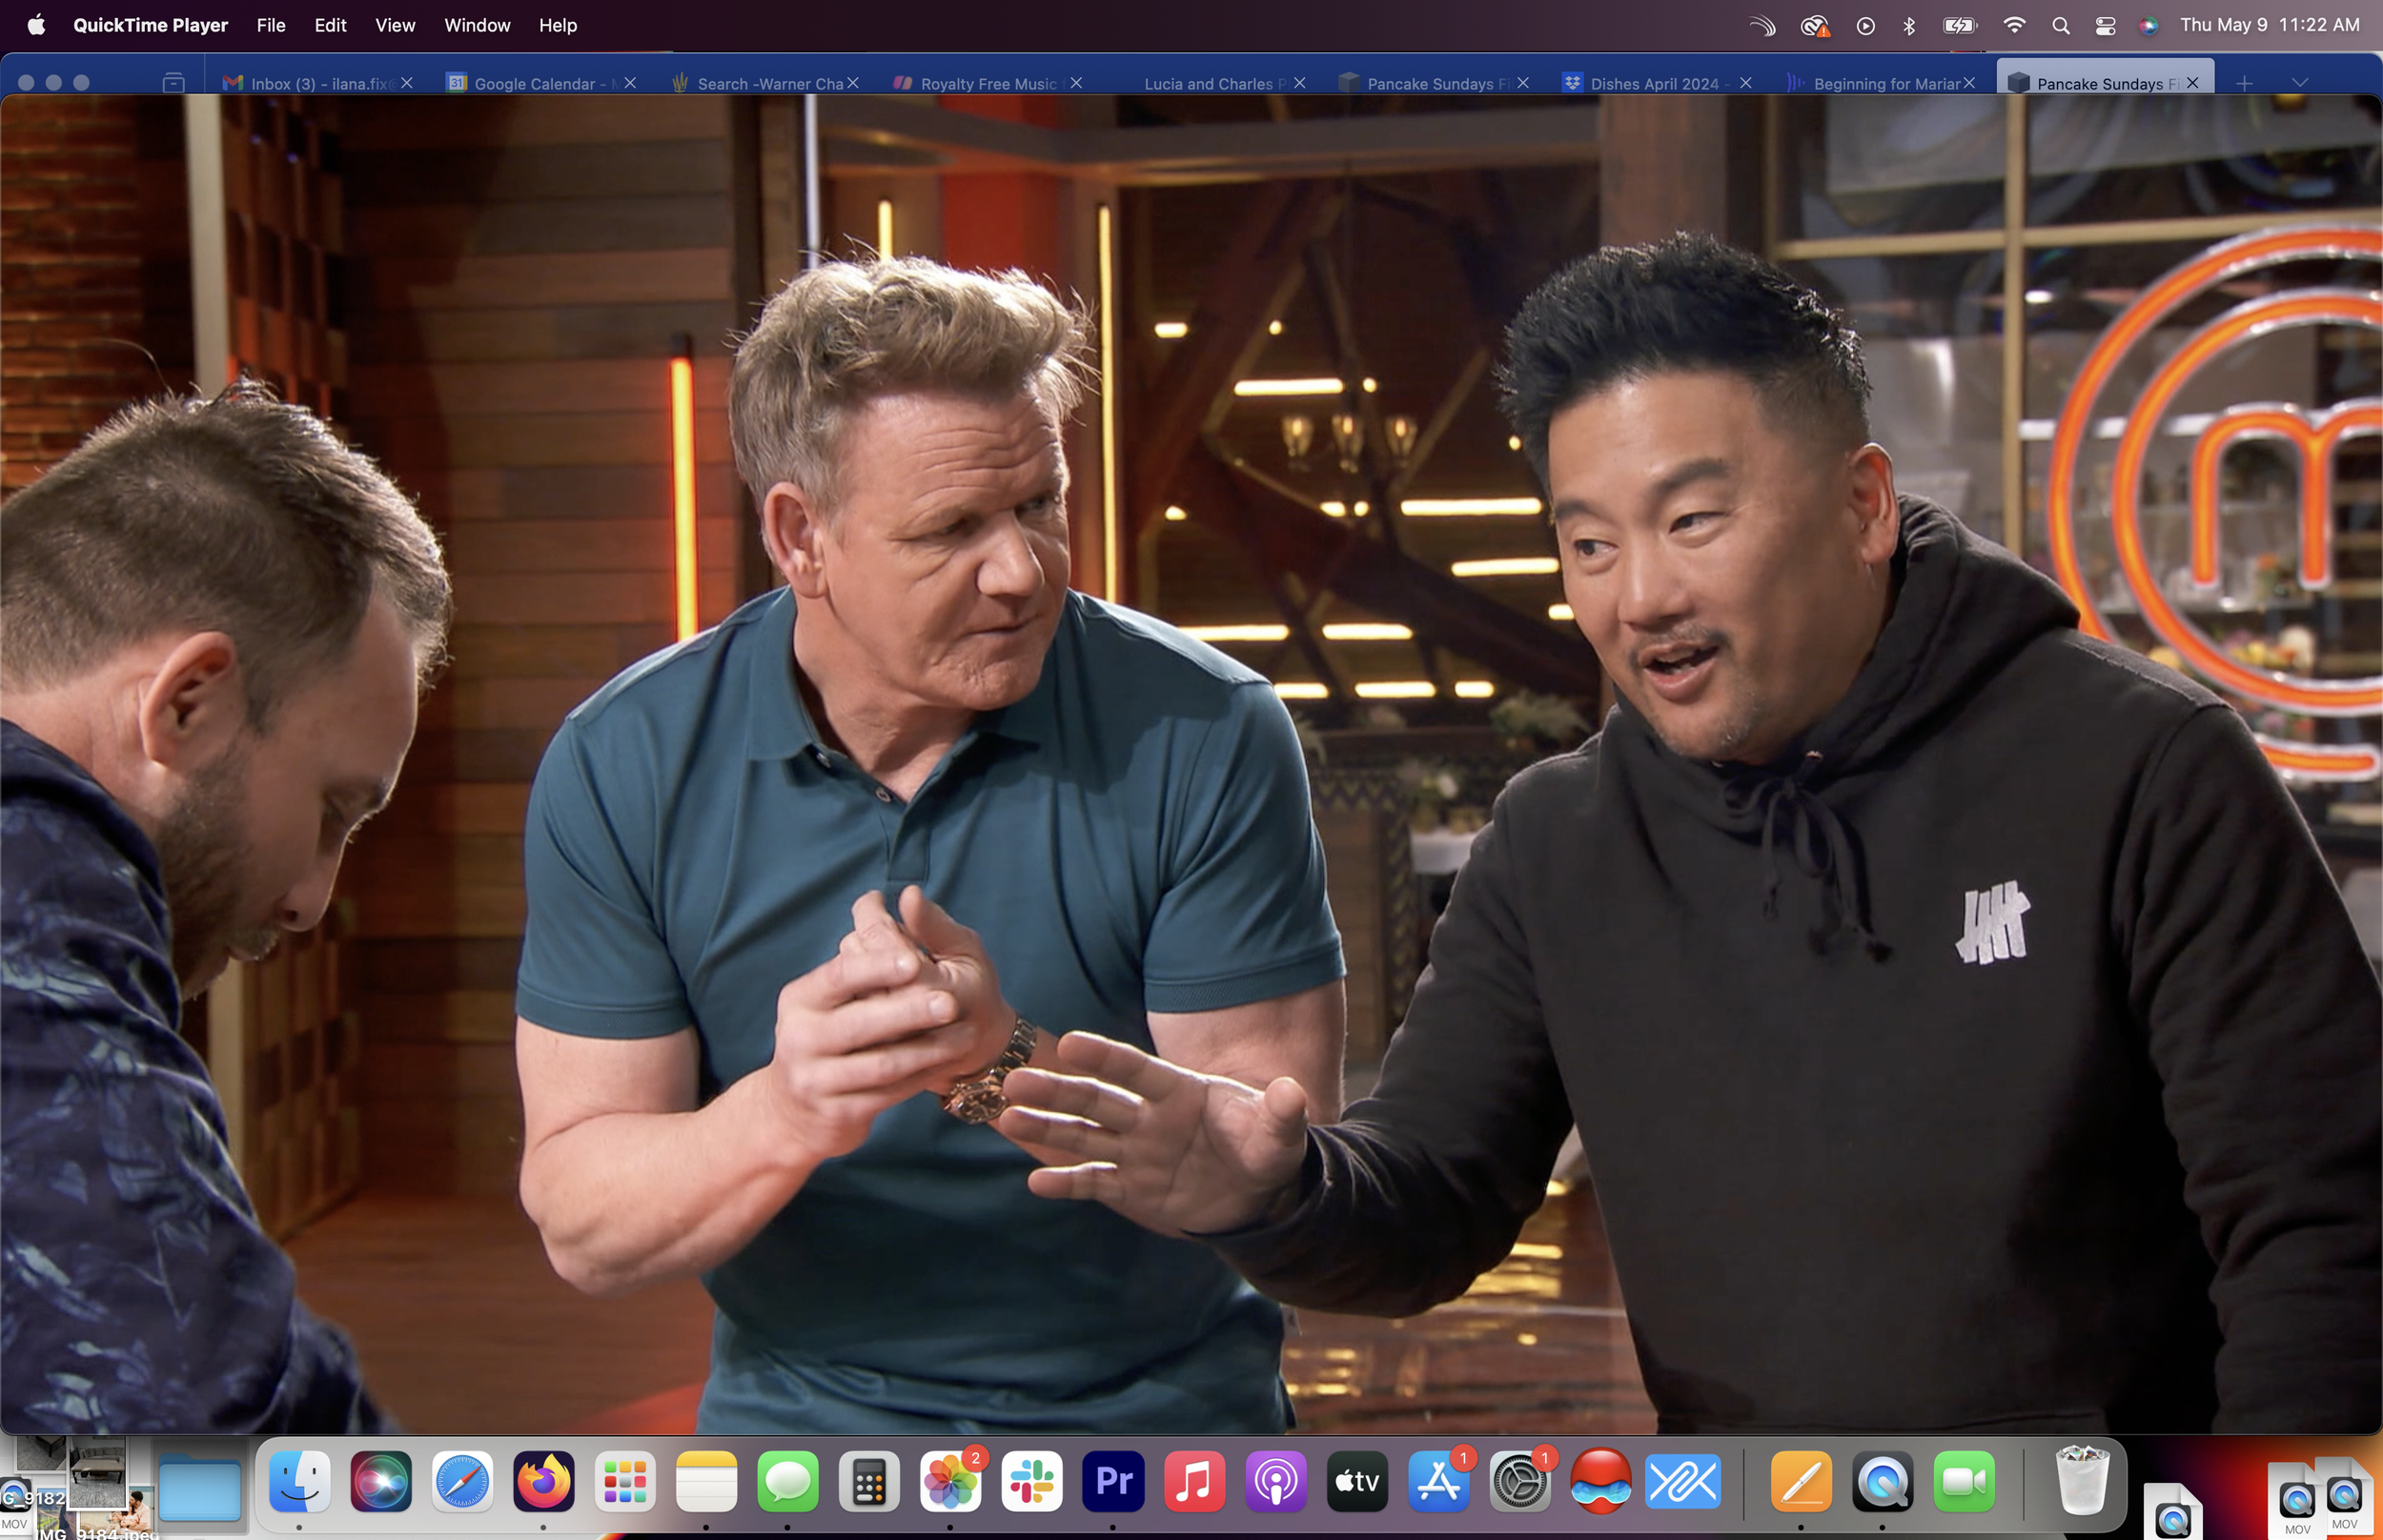Open the tab group sidebar icon
Viewport: 2383px width, 1540px height.
click(x=173, y=83)
